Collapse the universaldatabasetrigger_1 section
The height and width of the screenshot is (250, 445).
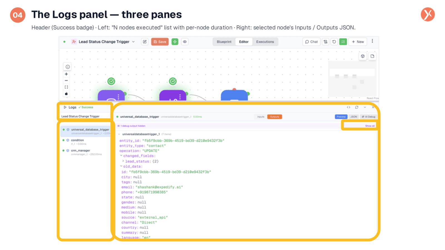(x=119, y=134)
